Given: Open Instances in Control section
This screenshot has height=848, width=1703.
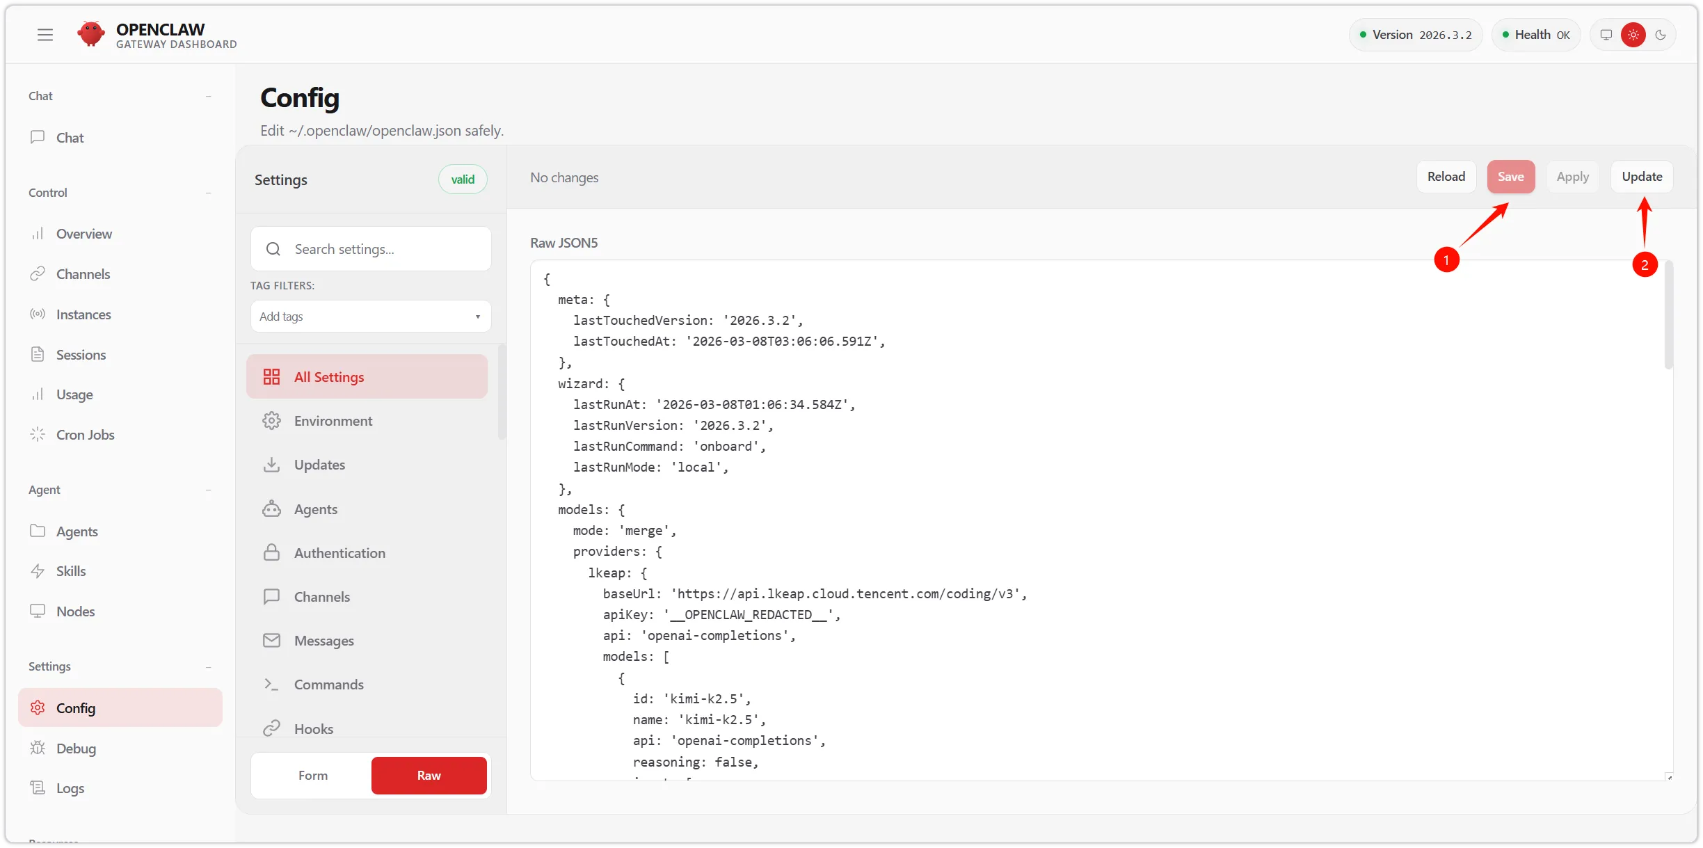Looking at the screenshot, I should 83,314.
